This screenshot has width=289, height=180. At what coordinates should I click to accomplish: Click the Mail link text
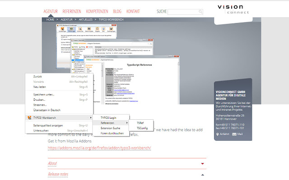240,134
